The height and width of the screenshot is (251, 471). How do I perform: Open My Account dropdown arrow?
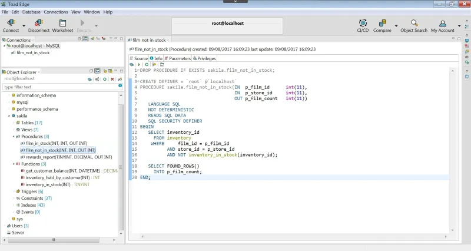coord(459,26)
